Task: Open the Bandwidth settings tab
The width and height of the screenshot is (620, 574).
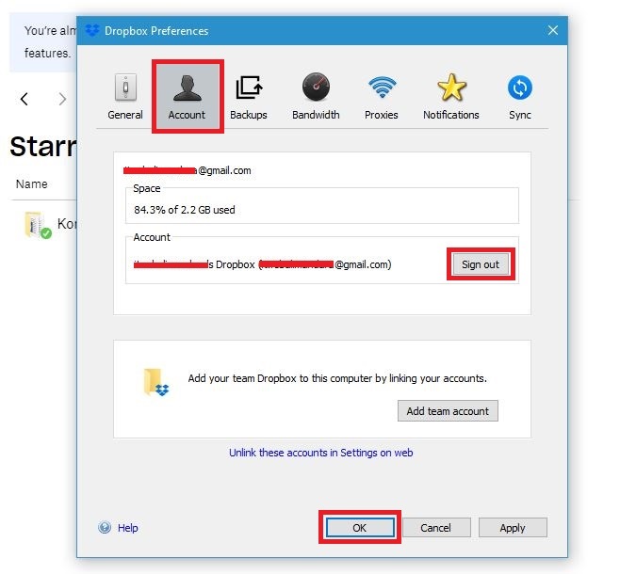Action: [316, 97]
